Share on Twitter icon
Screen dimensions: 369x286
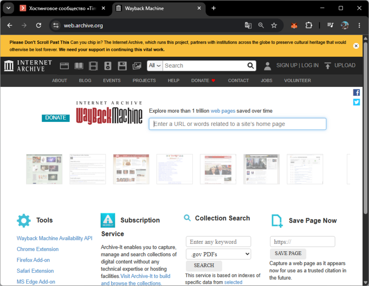(356, 102)
